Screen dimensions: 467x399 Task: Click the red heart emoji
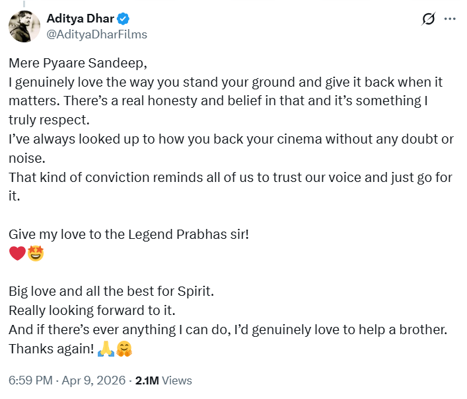[x=16, y=253]
